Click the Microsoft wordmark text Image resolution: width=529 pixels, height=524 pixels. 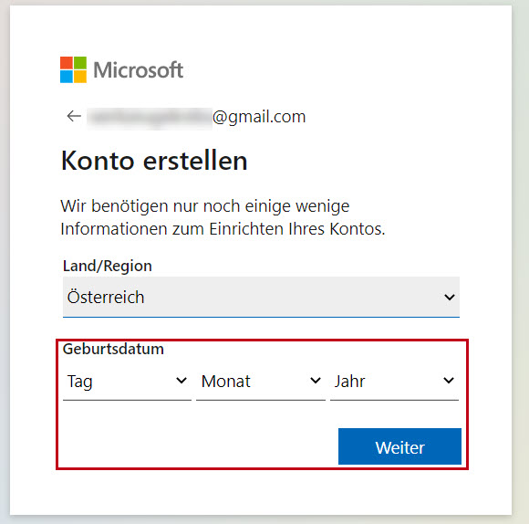(139, 70)
